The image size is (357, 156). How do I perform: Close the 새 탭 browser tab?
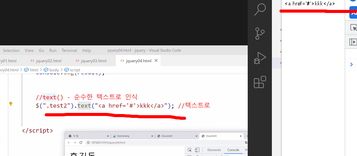click(x=108, y=136)
